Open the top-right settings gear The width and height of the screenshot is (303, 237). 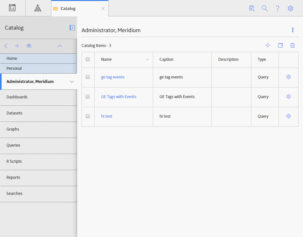[290, 8]
